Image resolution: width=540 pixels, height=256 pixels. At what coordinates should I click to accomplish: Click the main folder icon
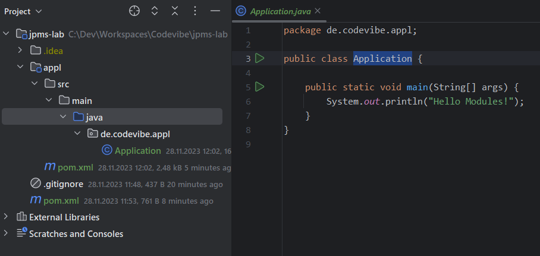(x=64, y=100)
